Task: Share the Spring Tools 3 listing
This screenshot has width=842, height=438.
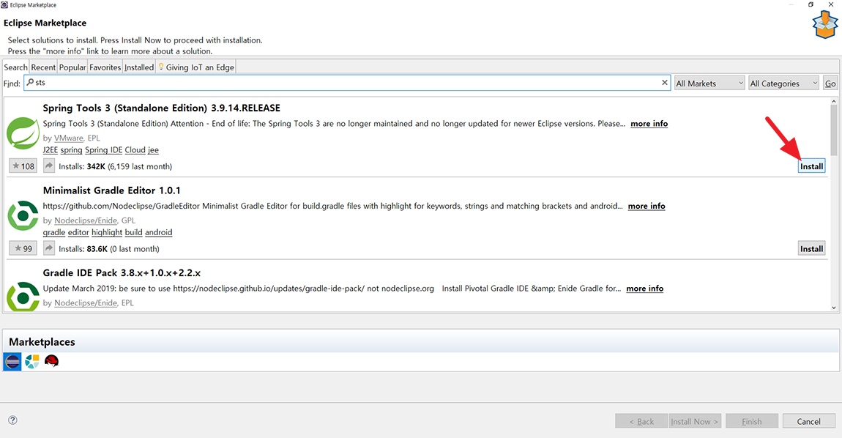Action: [x=49, y=166]
